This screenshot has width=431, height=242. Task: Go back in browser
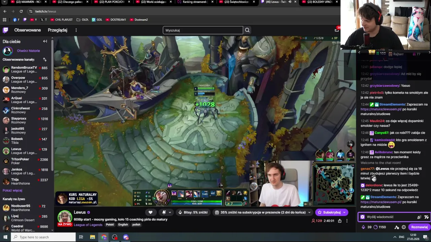coord(5,11)
